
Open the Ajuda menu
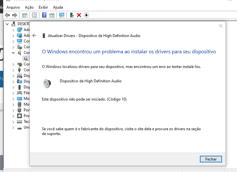pos(58,7)
